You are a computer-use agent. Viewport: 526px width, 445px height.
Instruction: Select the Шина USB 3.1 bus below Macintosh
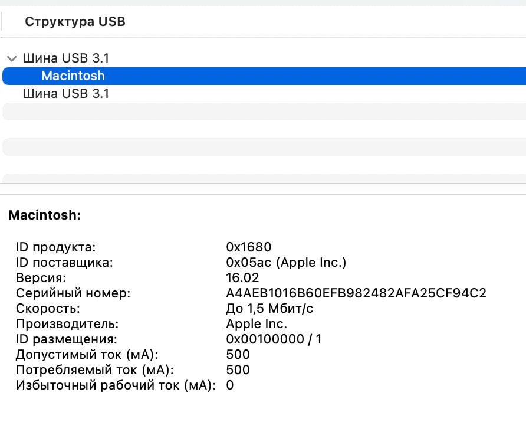pyautogui.click(x=66, y=93)
